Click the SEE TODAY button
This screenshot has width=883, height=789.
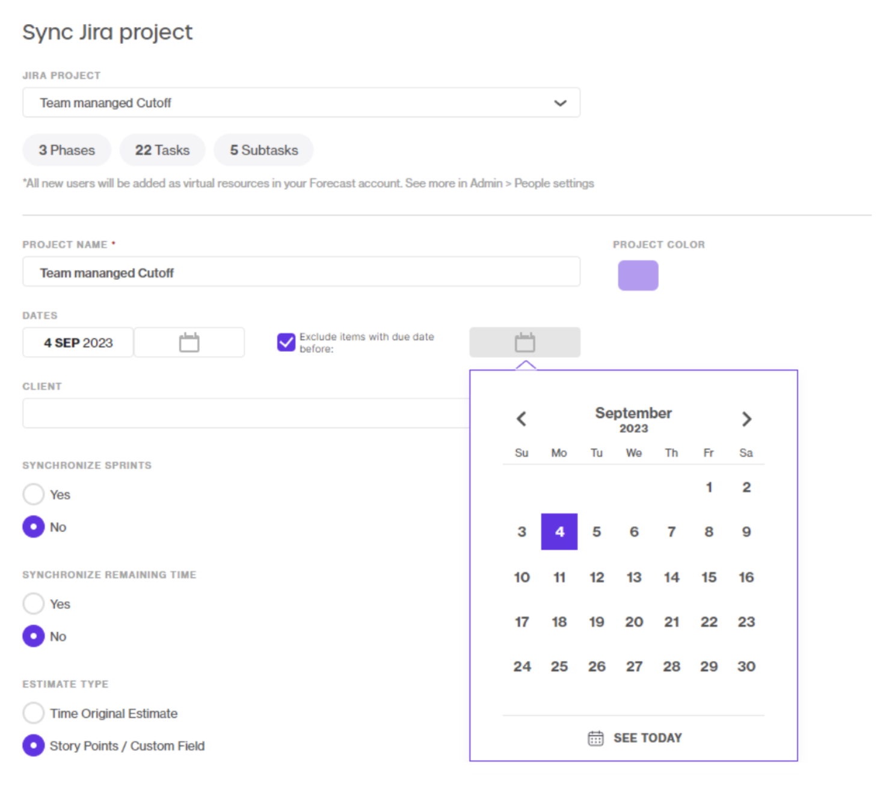coord(635,738)
